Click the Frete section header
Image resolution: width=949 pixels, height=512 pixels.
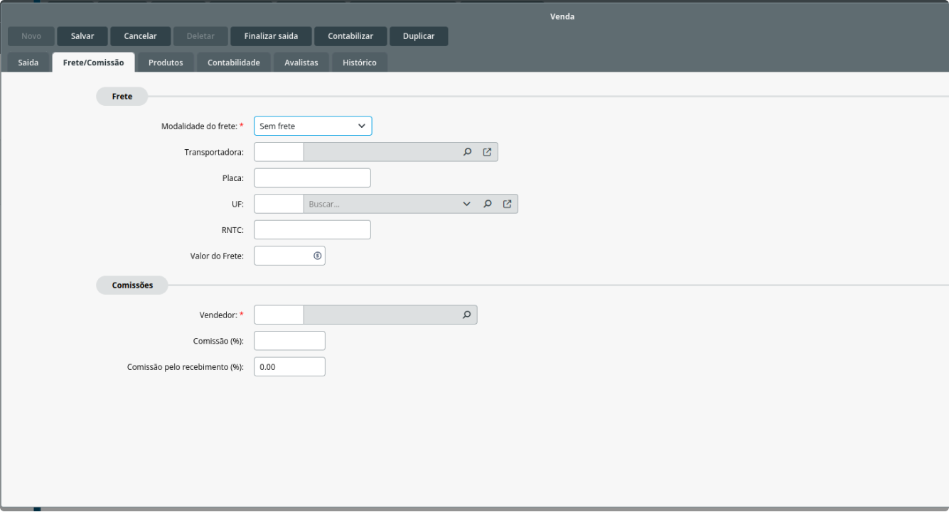tap(122, 97)
